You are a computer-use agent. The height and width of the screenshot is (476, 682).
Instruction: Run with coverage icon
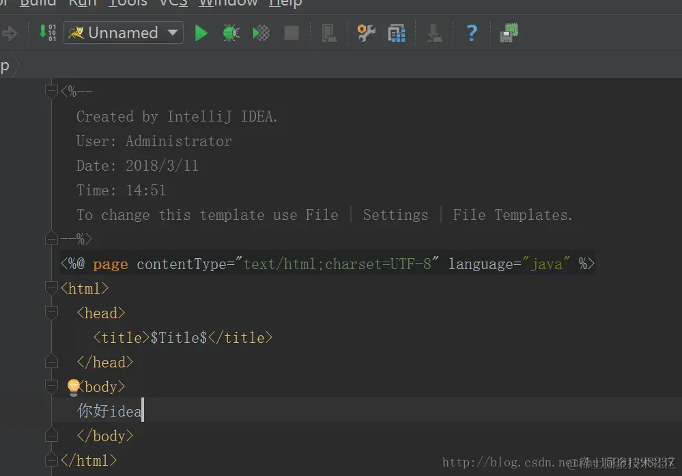pyautogui.click(x=261, y=33)
